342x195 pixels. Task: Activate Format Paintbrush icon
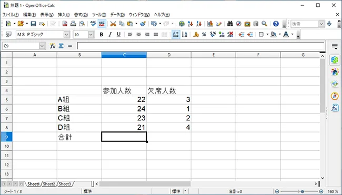tap(143, 24)
